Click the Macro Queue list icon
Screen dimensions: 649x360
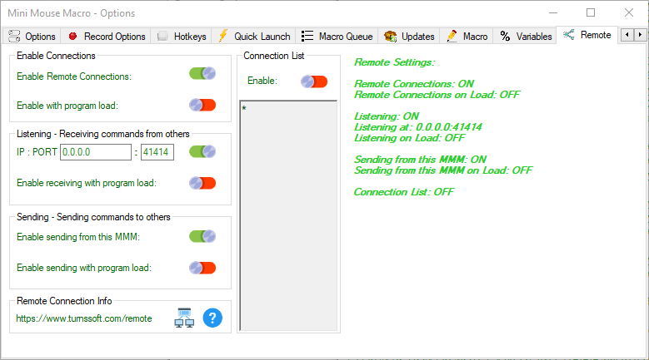[307, 36]
